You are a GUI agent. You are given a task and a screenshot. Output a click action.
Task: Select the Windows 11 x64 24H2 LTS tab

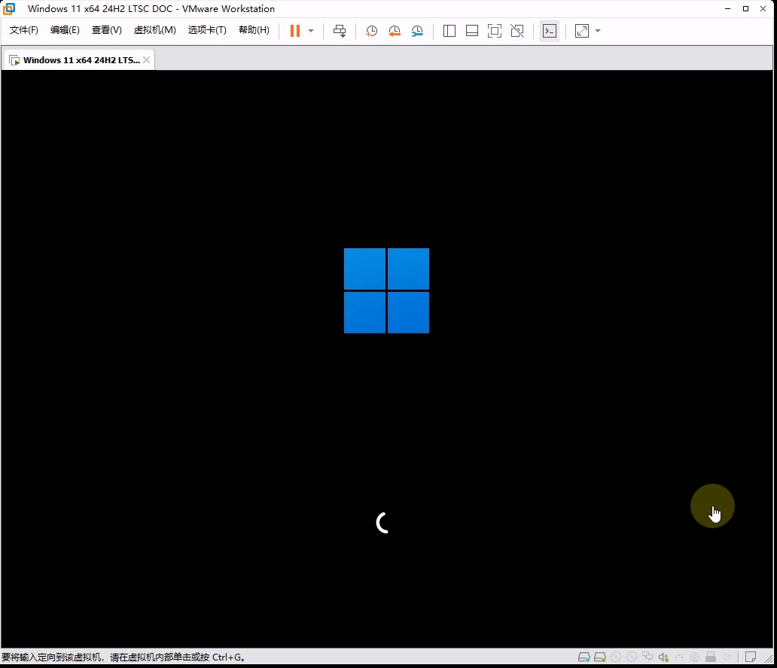point(81,60)
